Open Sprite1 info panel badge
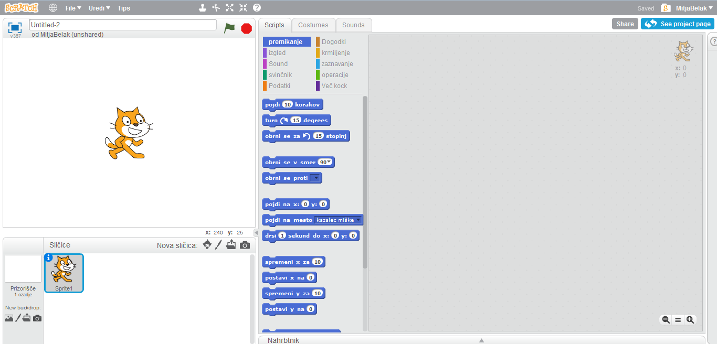 pyautogui.click(x=49, y=257)
